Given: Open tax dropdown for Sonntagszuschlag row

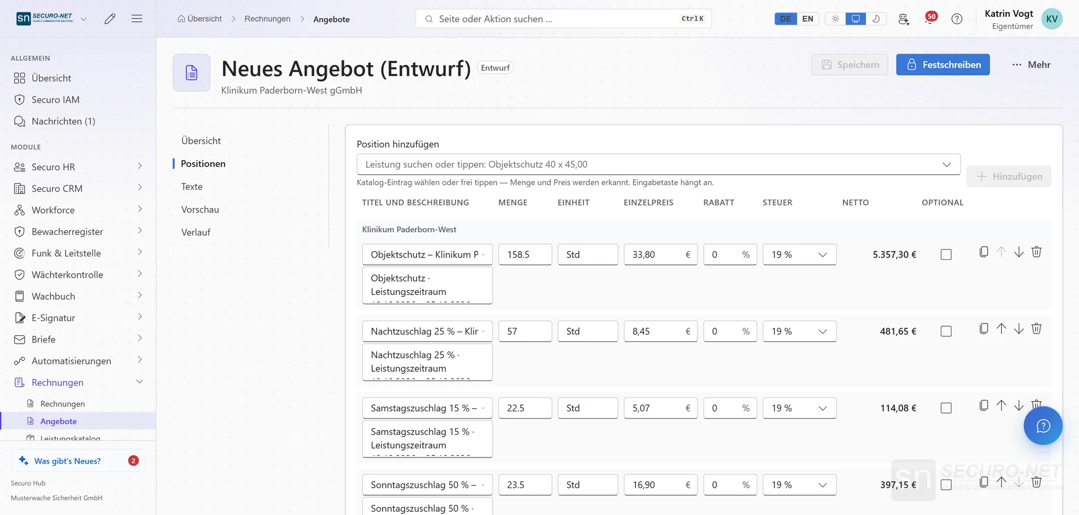Looking at the screenshot, I should click(x=799, y=485).
